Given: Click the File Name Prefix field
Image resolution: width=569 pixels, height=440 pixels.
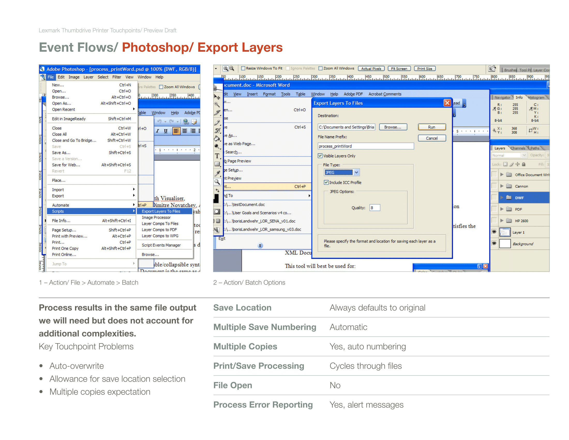Looking at the screenshot, I should [x=365, y=146].
